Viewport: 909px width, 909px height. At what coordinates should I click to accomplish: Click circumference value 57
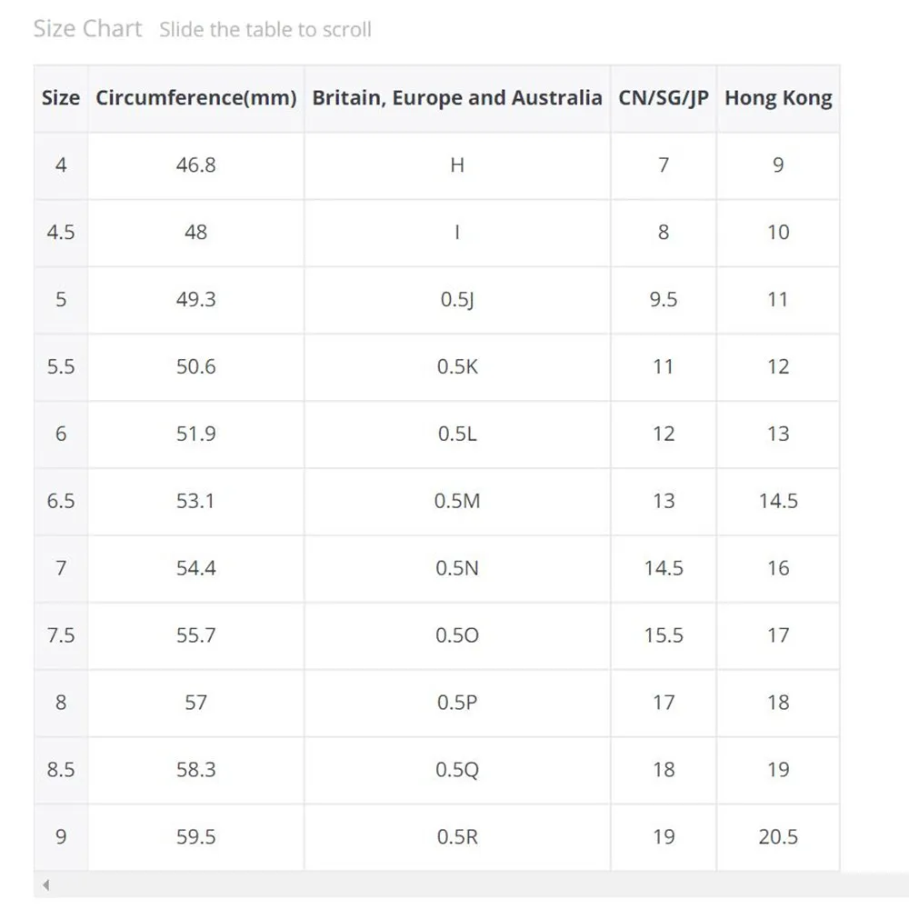pyautogui.click(x=196, y=703)
